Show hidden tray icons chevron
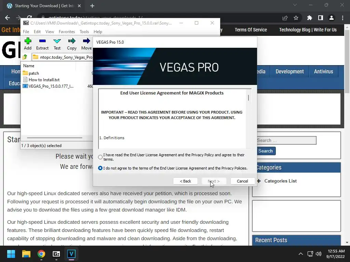This screenshot has width=350, height=262. [301, 254]
